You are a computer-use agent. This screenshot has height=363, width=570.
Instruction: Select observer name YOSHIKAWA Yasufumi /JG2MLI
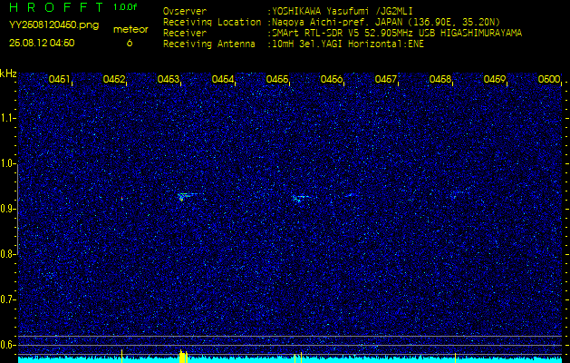click(x=342, y=11)
